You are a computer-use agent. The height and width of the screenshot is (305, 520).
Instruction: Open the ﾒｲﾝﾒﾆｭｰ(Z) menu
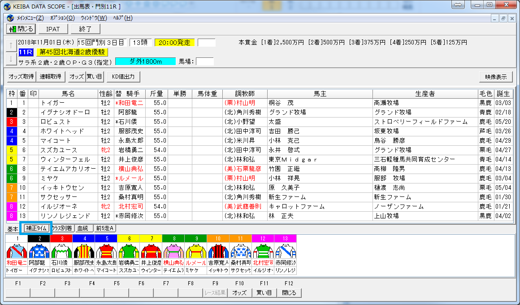[x=30, y=18]
